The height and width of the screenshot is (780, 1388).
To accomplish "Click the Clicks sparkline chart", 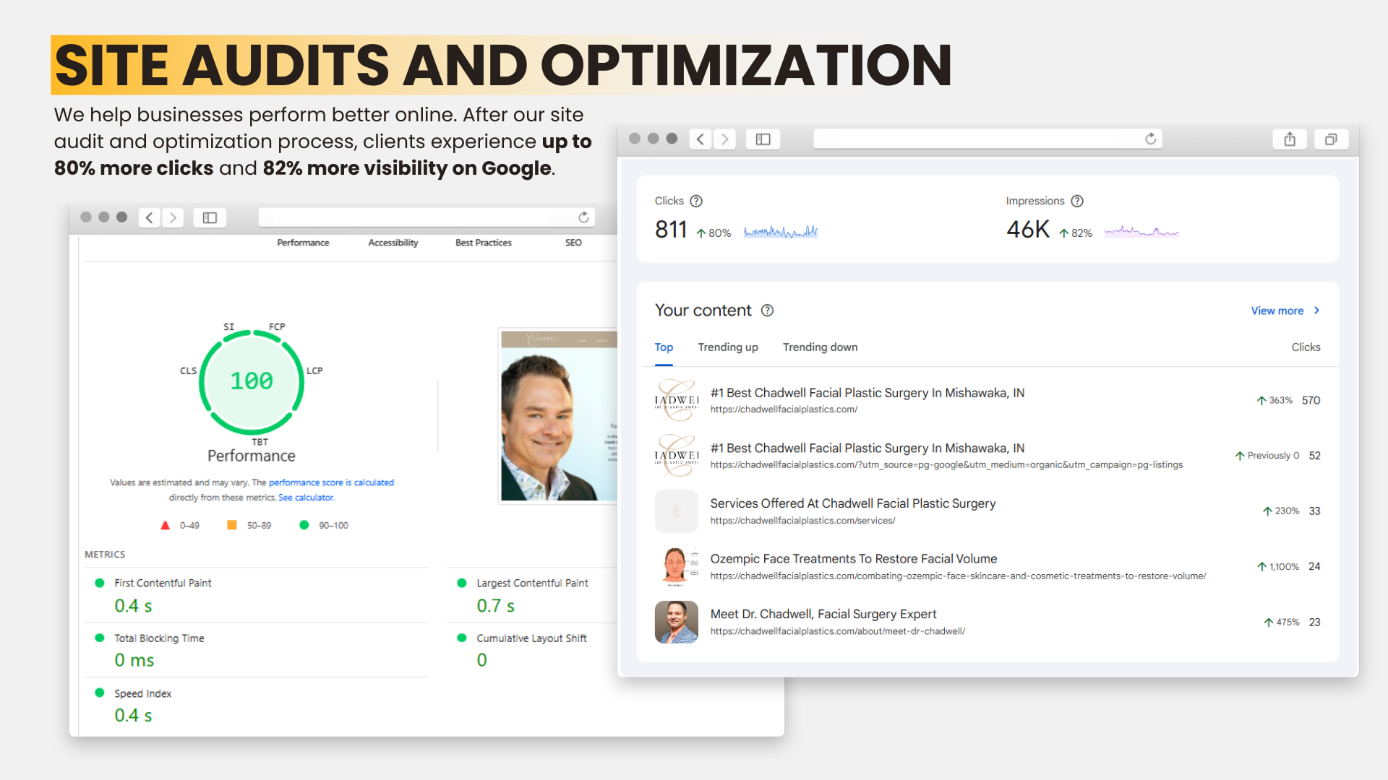I will [x=781, y=232].
